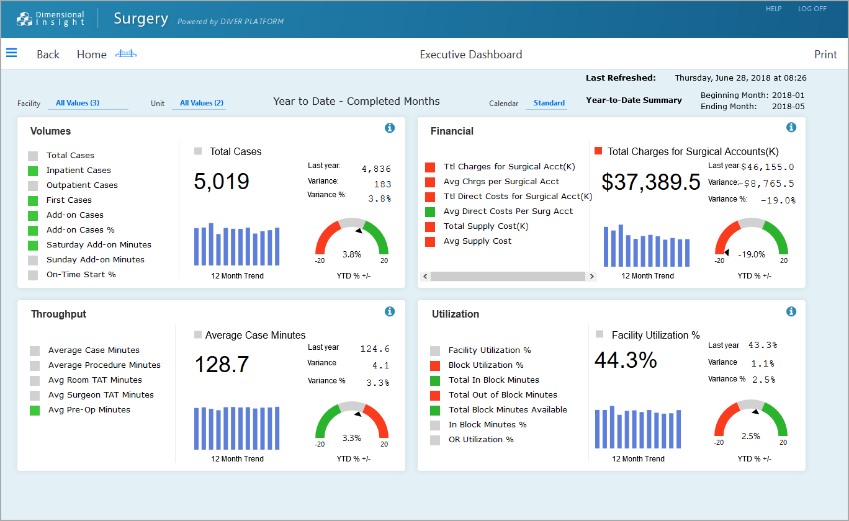This screenshot has width=849, height=521.
Task: Open the Throughput panel info icon
Action: pos(390,311)
